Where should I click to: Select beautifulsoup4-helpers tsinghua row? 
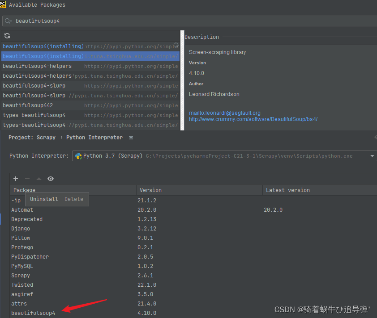[x=90, y=76]
